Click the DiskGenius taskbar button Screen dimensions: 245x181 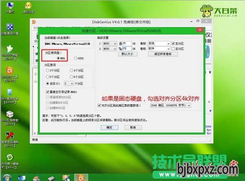pyautogui.click(x=81, y=178)
